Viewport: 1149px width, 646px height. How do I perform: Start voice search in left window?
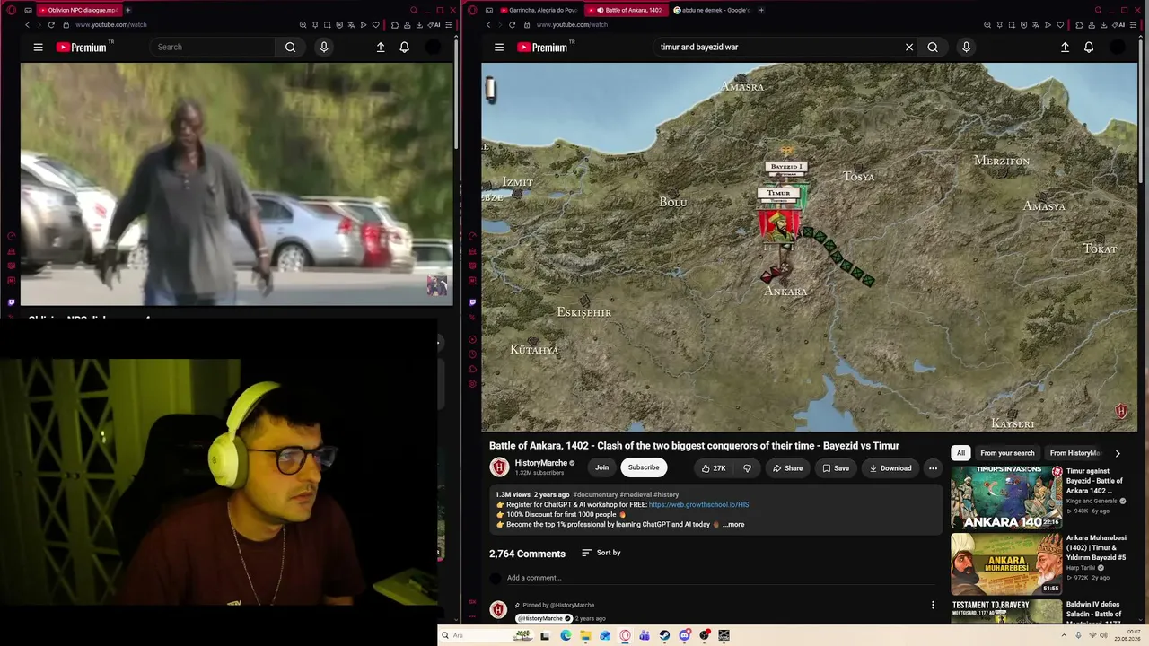point(324,48)
